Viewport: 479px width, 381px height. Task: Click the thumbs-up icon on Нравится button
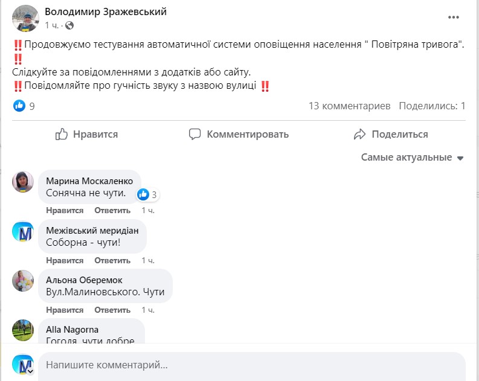coord(62,134)
